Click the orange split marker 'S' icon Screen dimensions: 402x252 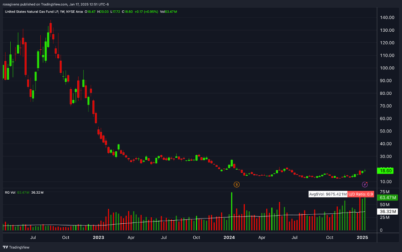pos(237,184)
